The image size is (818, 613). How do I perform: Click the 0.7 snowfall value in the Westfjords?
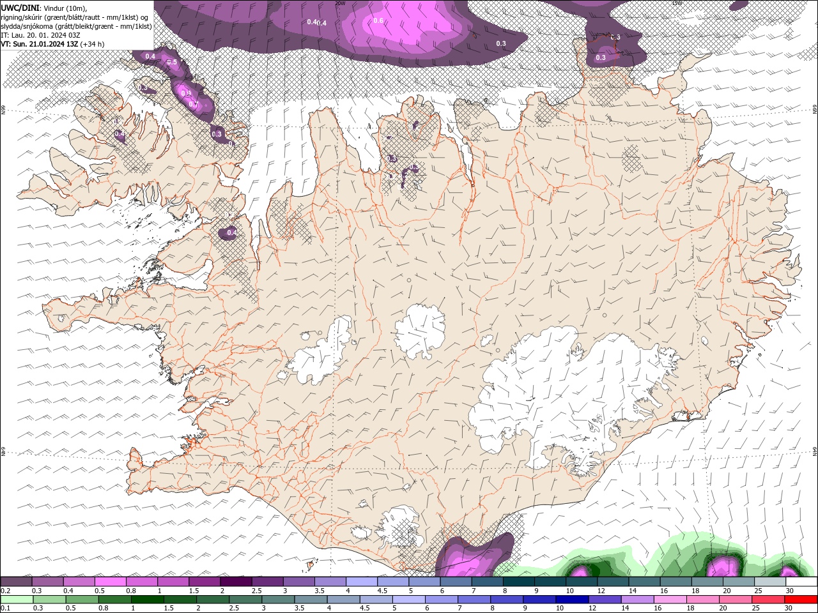click(194, 104)
